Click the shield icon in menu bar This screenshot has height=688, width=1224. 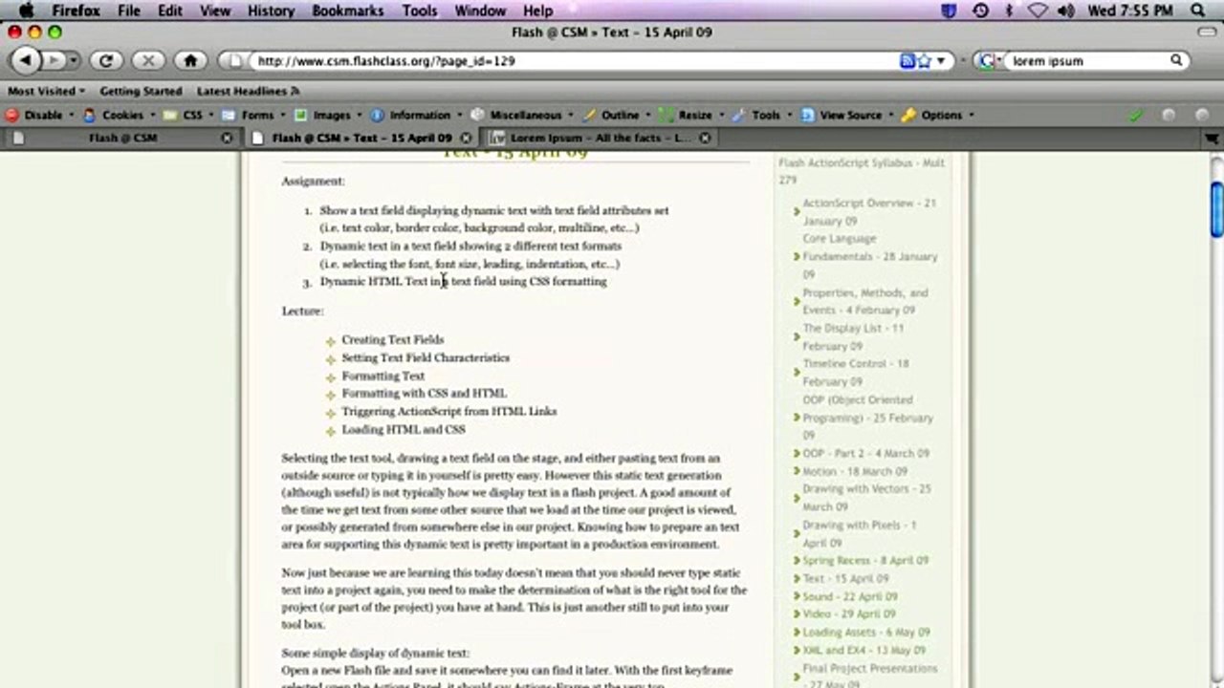(950, 11)
